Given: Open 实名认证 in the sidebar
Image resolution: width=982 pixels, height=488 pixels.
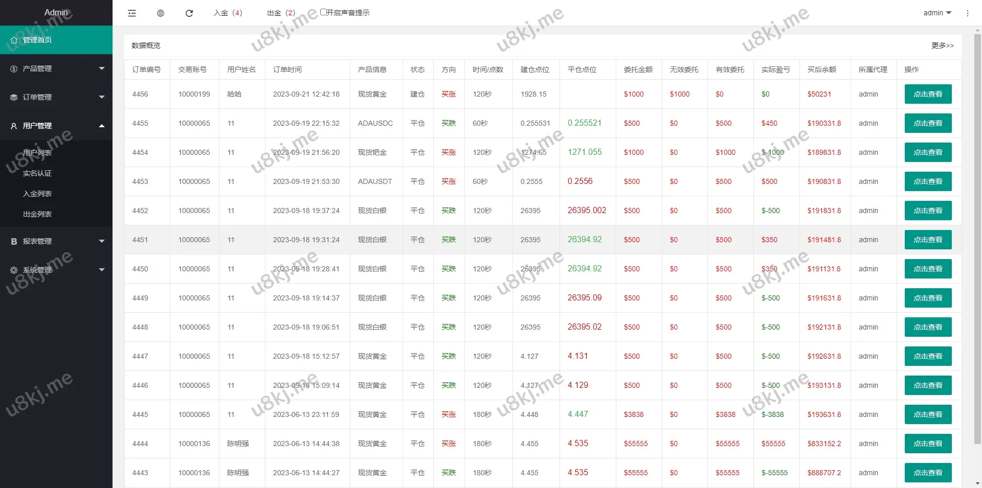Looking at the screenshot, I should click(37, 173).
